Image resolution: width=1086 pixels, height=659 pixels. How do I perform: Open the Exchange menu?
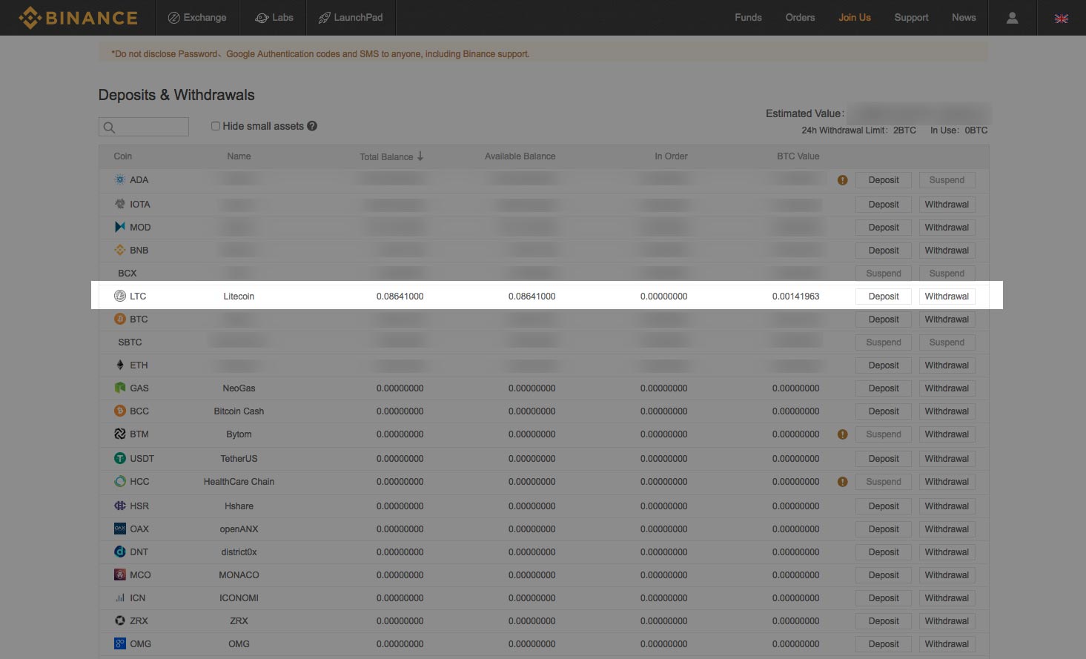pos(197,18)
